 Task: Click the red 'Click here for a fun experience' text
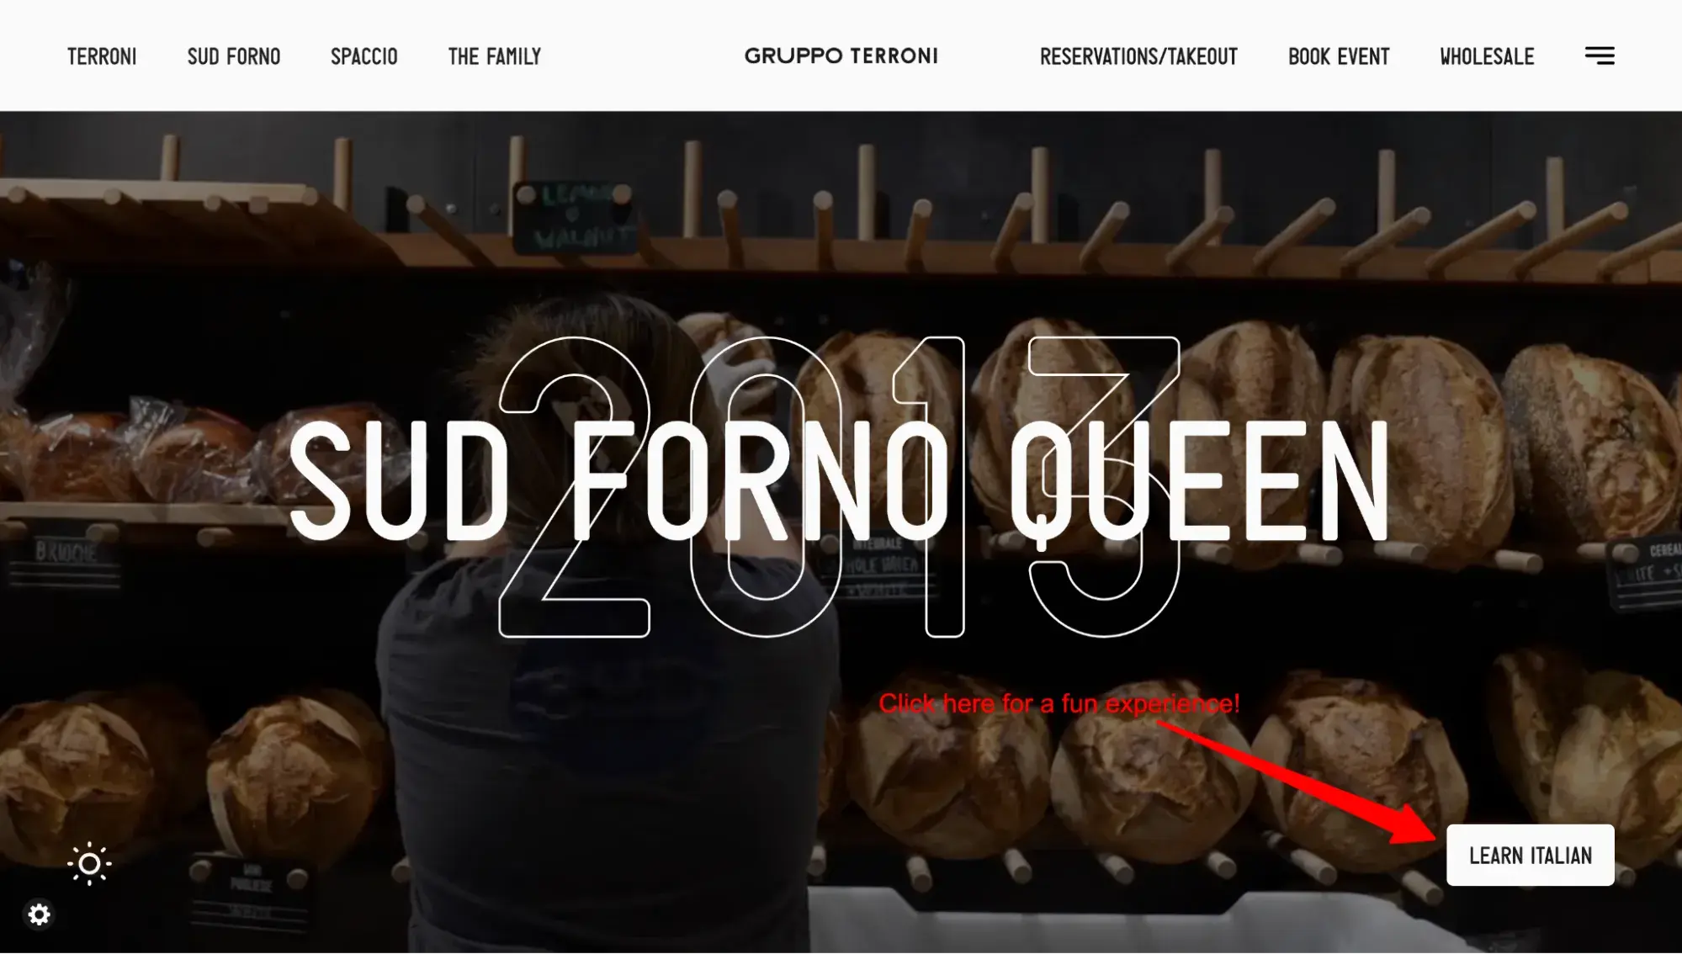[x=1059, y=703]
